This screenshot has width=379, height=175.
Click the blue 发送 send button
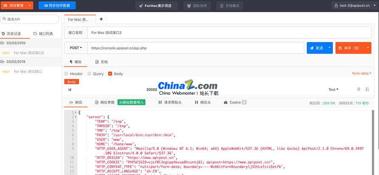[x=316, y=48]
